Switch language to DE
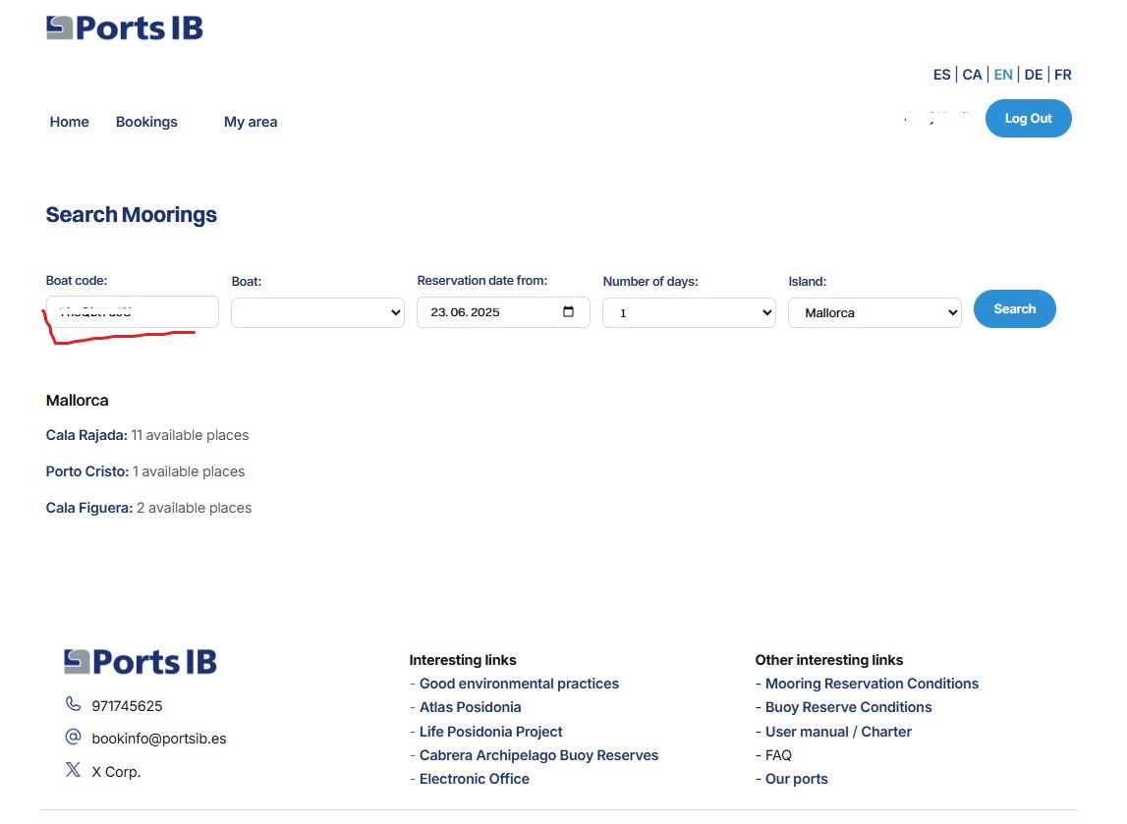Image resolution: width=1127 pixels, height=824 pixels. [1033, 75]
